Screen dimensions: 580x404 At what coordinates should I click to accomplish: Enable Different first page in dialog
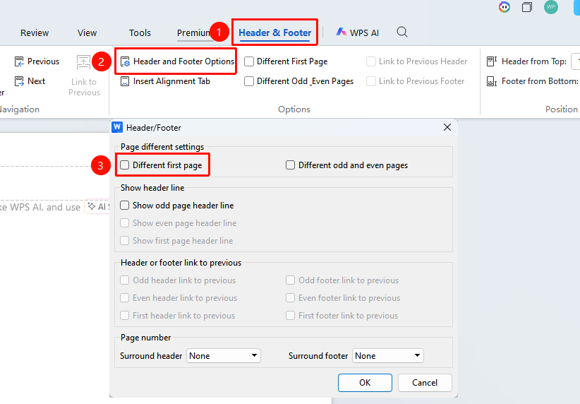125,165
